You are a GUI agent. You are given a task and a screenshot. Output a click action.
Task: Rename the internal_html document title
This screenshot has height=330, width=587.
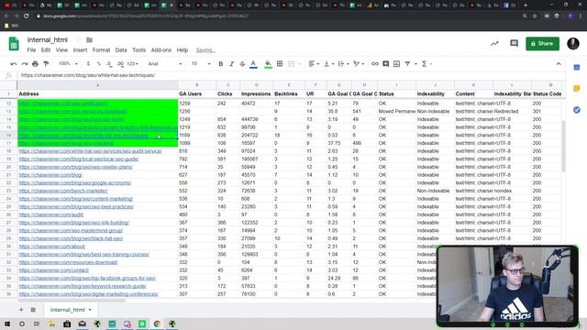pyautogui.click(x=47, y=40)
